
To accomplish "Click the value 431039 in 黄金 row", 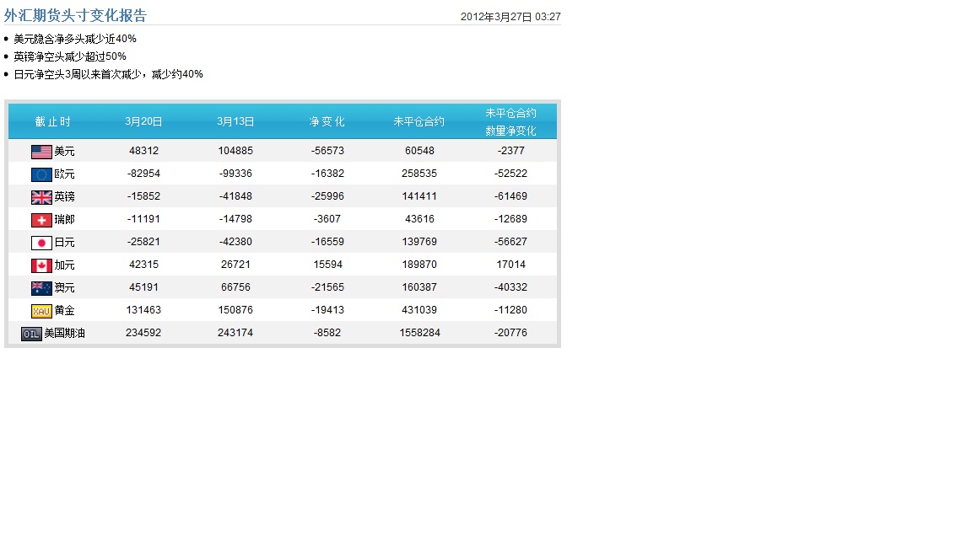I will tap(419, 309).
